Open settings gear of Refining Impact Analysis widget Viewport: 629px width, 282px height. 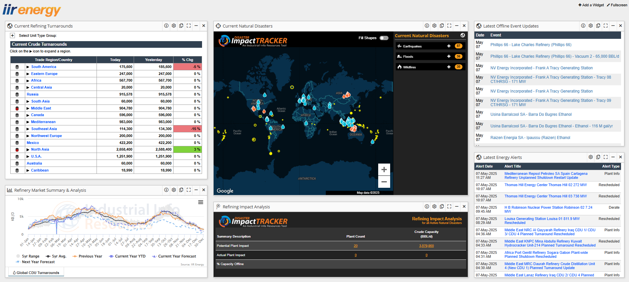point(434,206)
